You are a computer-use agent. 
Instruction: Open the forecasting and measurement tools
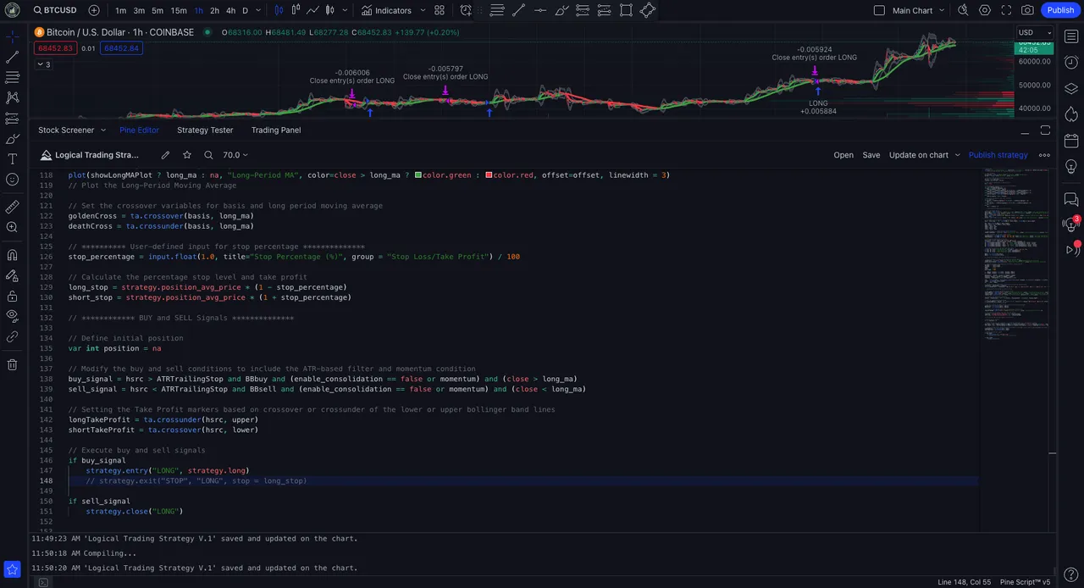[x=12, y=118]
